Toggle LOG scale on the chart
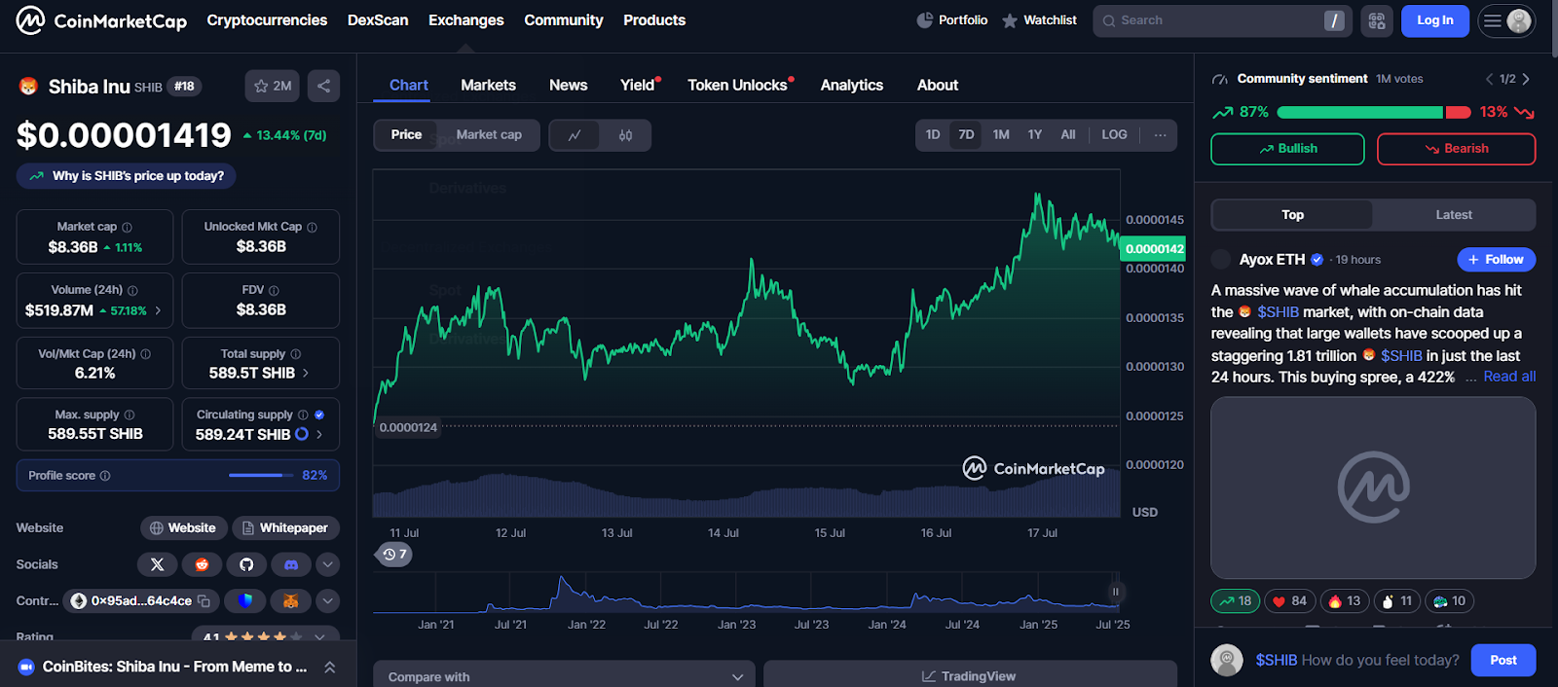The image size is (1558, 687). [x=1114, y=135]
